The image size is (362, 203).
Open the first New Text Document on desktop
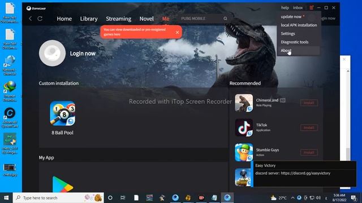10,12
